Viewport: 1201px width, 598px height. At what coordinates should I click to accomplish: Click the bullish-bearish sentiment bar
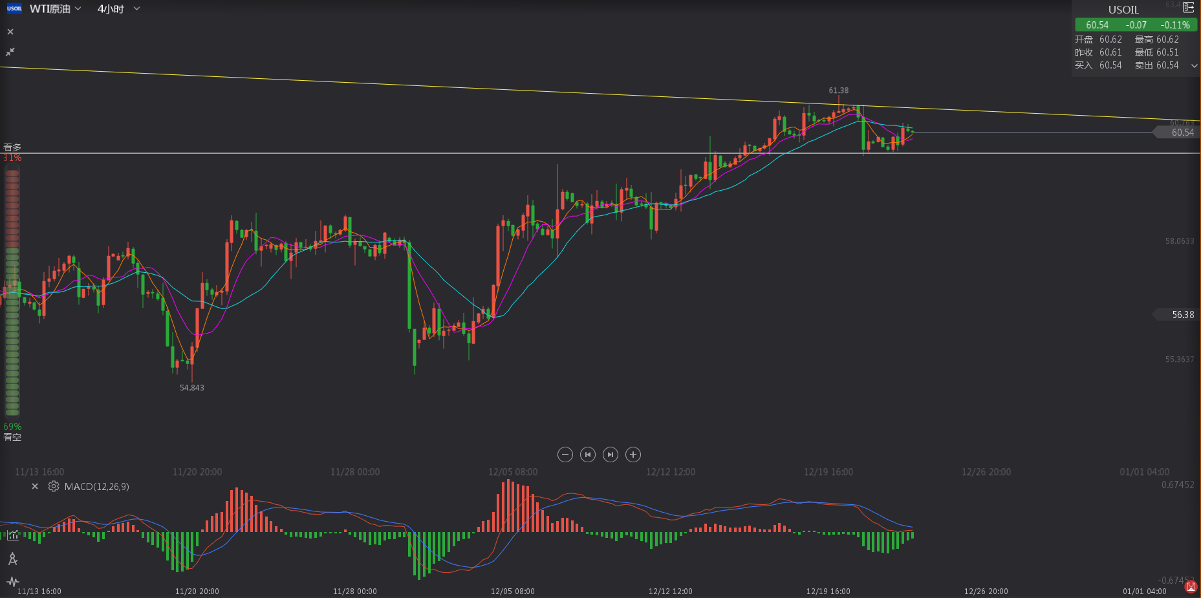[x=12, y=292]
